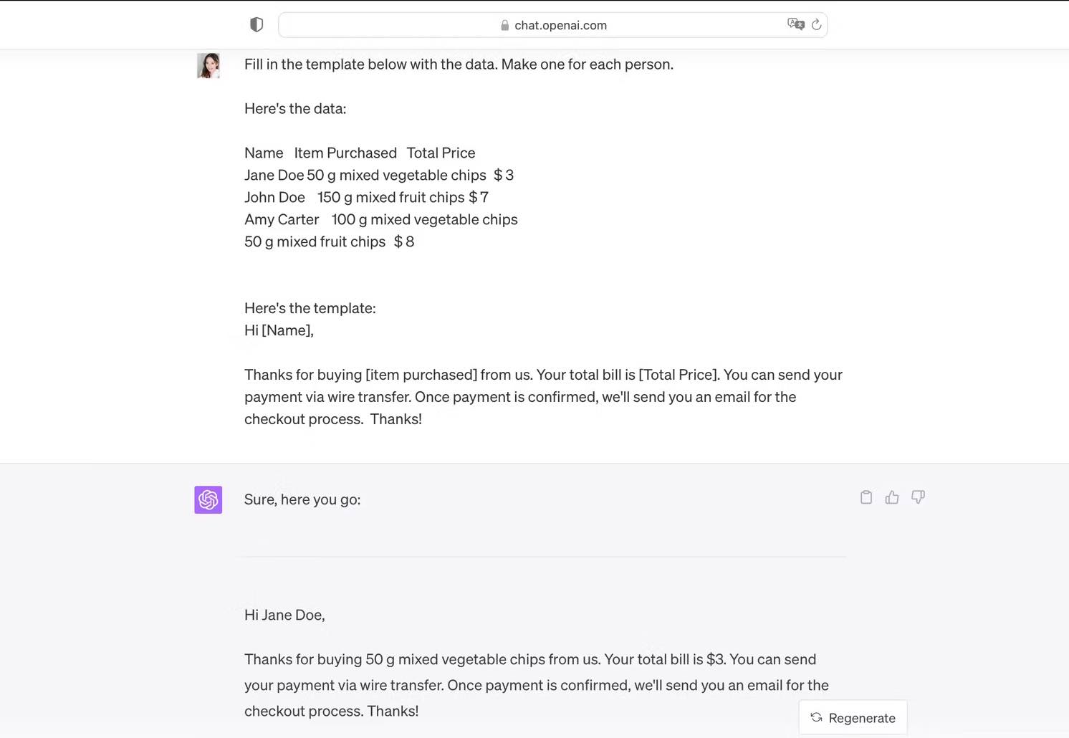
Task: Copy the response with clipboard icon
Action: pos(866,497)
